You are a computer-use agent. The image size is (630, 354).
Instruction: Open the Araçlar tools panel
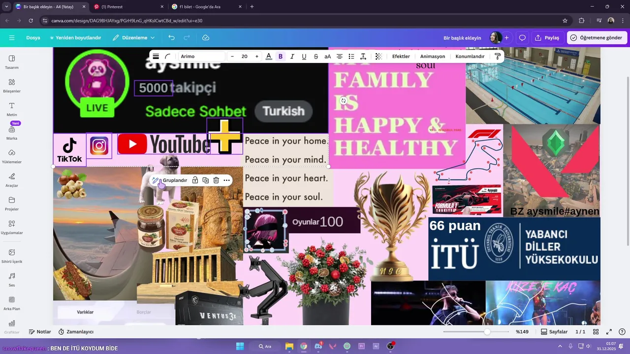pyautogui.click(x=12, y=180)
